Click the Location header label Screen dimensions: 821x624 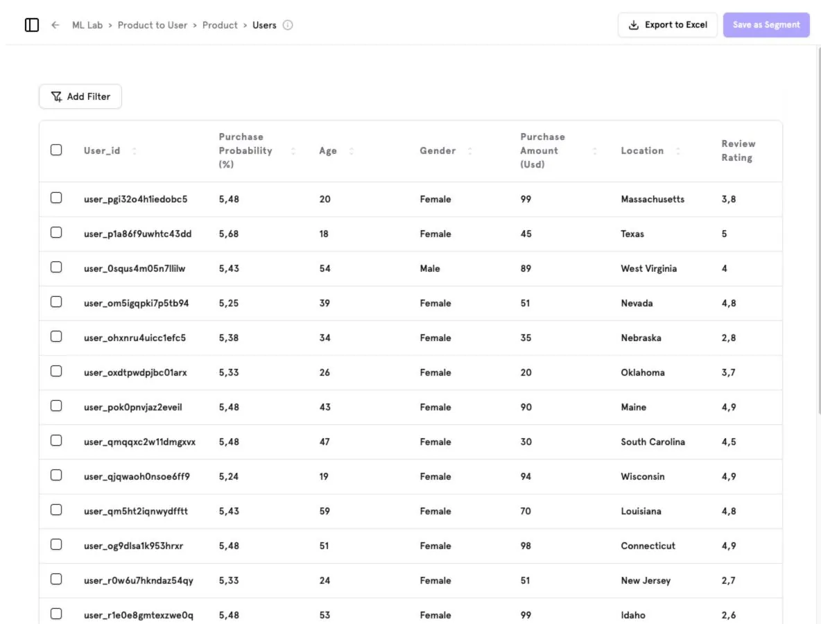click(642, 150)
